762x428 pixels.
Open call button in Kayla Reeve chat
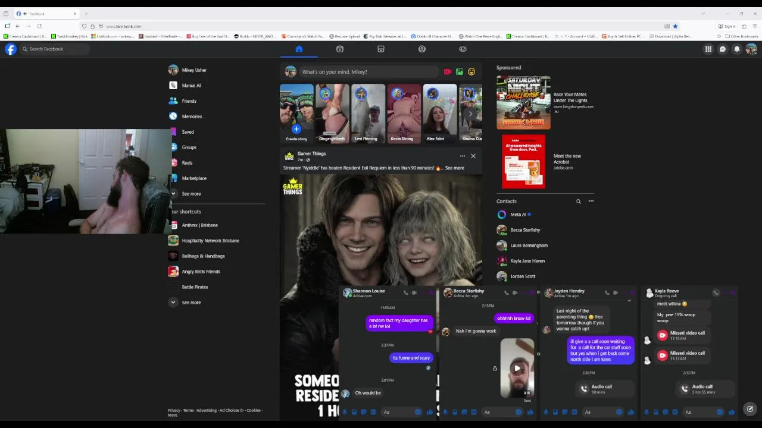click(716, 292)
